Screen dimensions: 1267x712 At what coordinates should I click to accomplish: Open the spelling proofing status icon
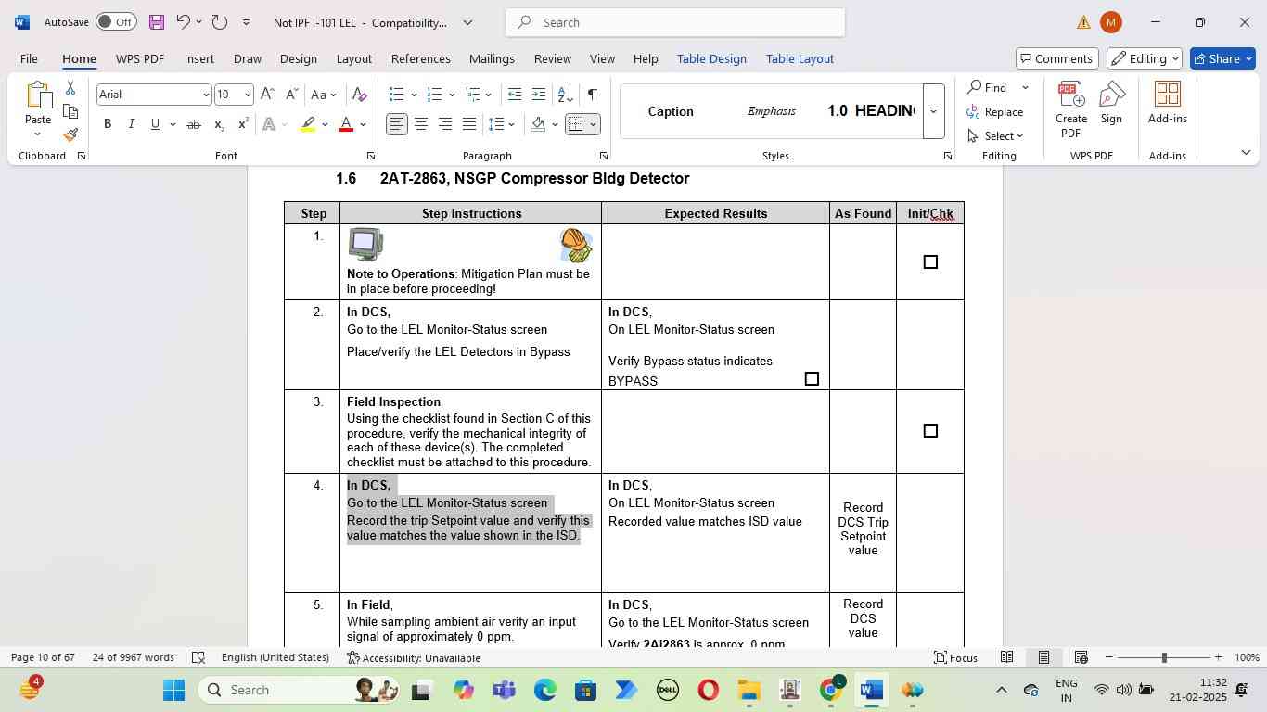(198, 657)
